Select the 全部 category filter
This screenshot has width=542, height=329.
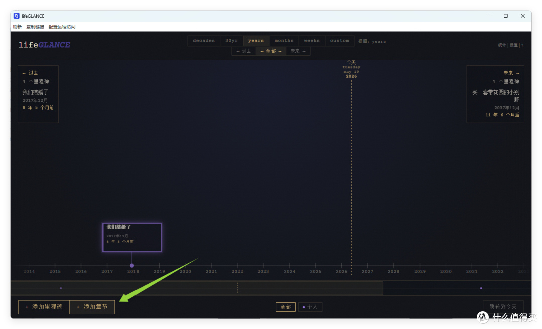(285, 307)
